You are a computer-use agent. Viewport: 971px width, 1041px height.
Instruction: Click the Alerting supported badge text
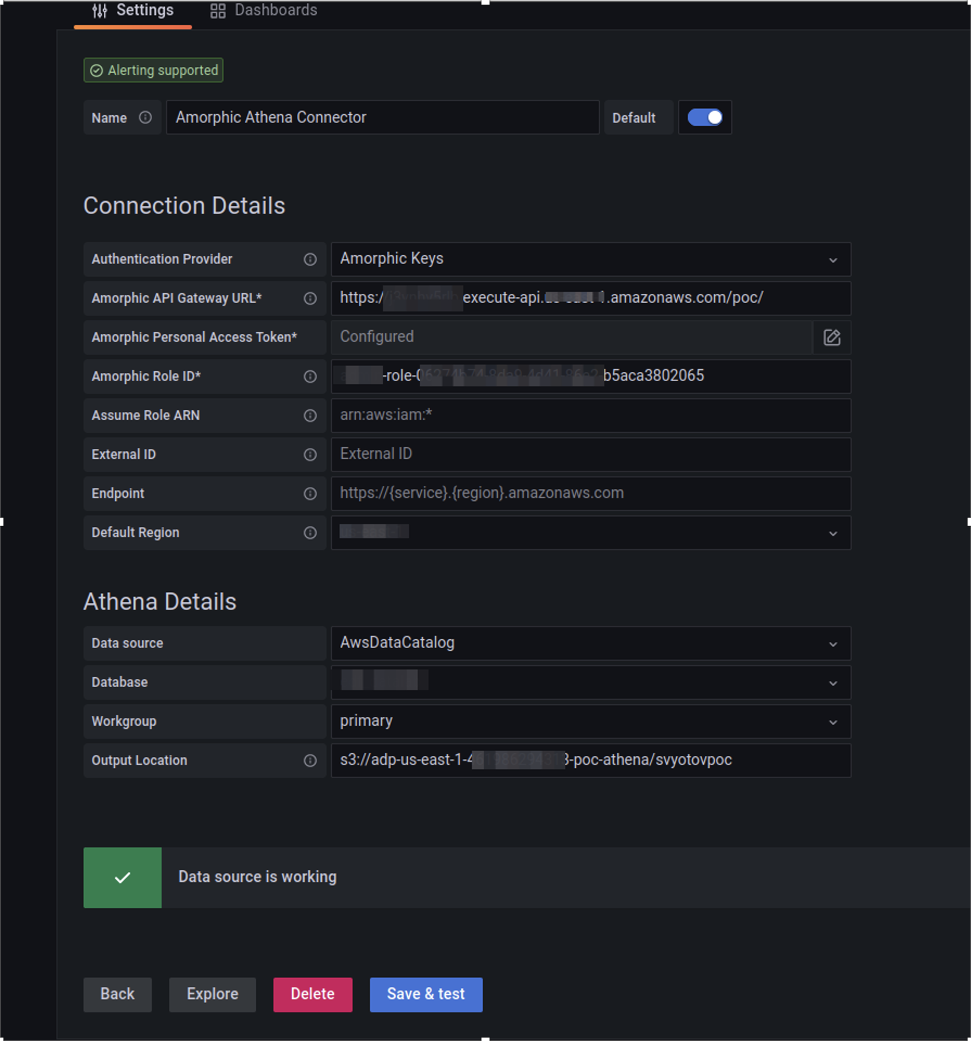163,70
